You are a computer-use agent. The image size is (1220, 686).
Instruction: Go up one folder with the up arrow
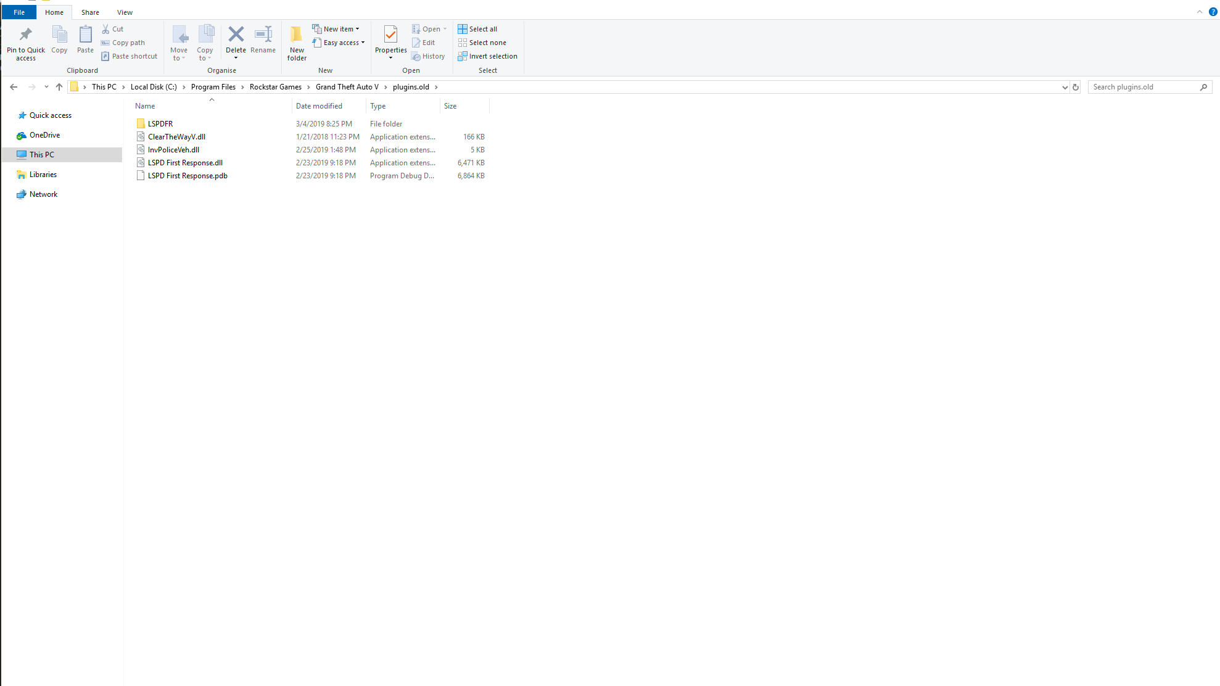click(x=59, y=87)
